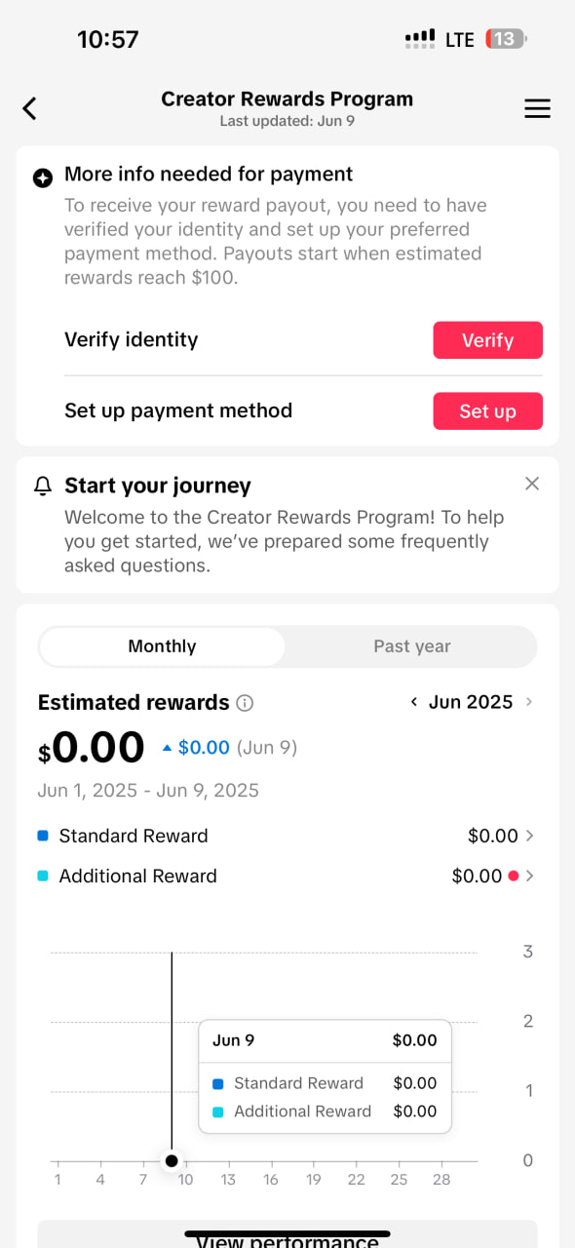The height and width of the screenshot is (1248, 575).
Task: Switch to the Monthly tab
Action: tap(162, 646)
